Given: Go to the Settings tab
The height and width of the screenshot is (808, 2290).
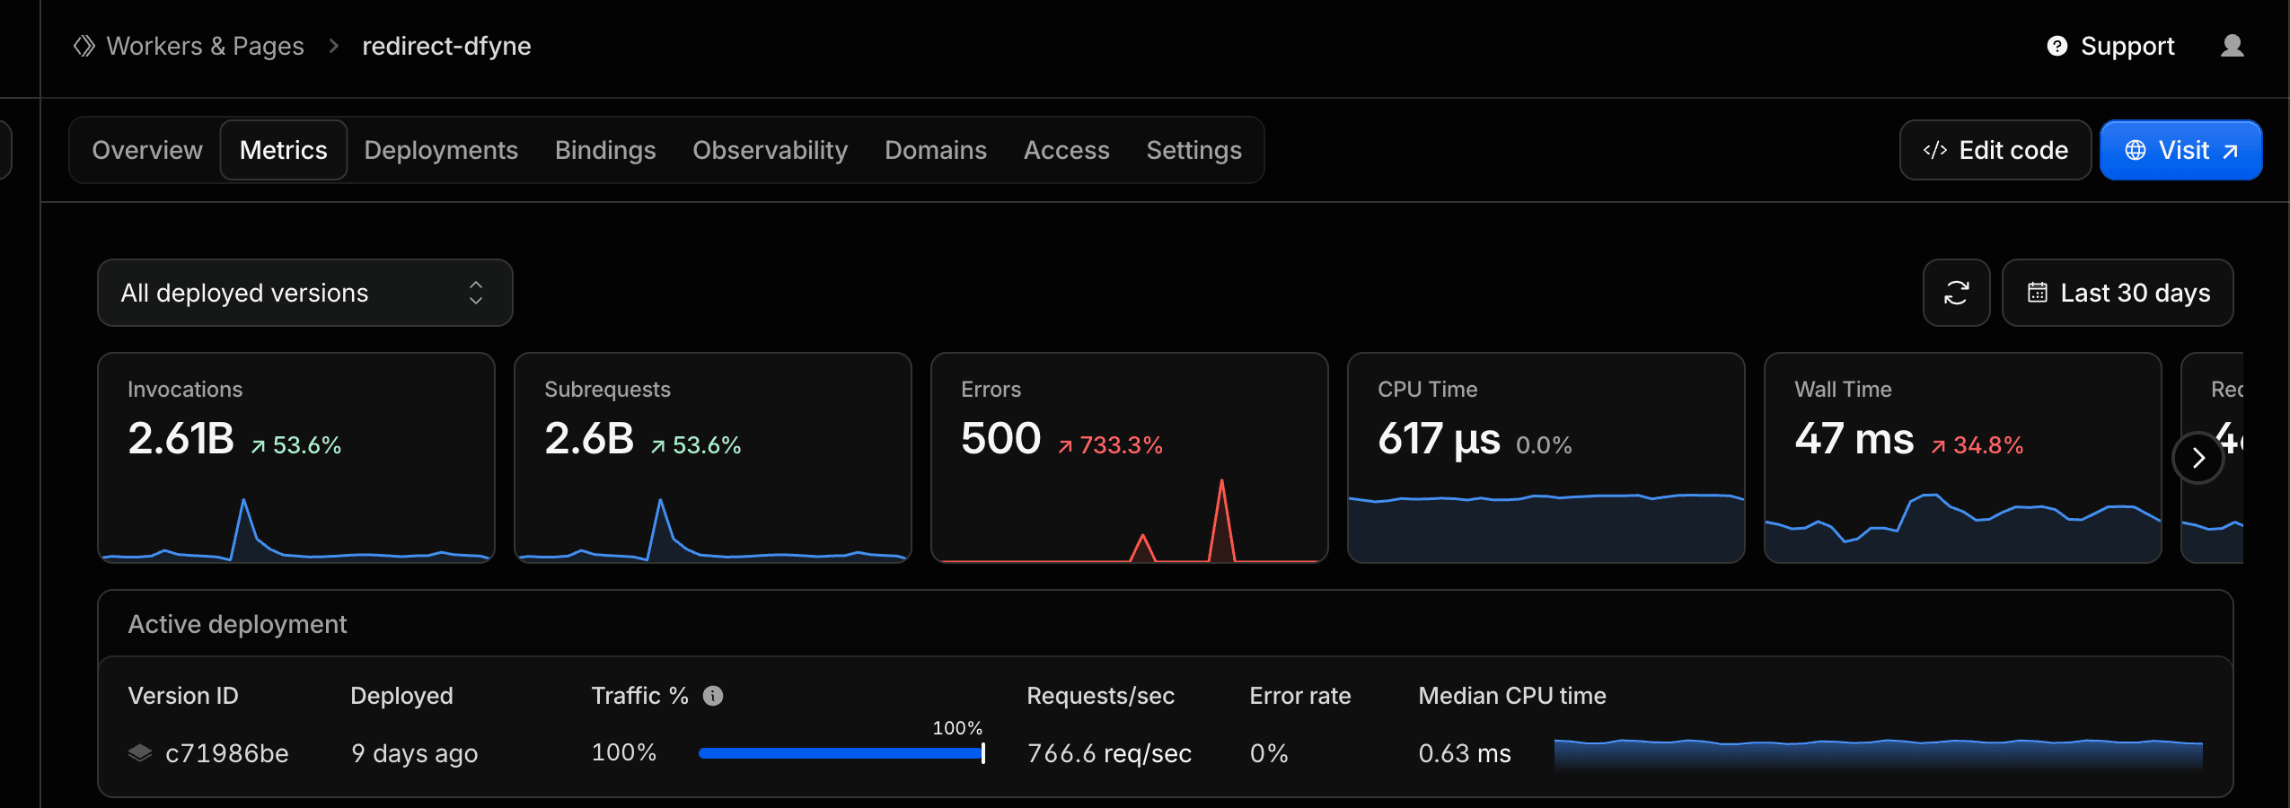Looking at the screenshot, I should [x=1194, y=150].
